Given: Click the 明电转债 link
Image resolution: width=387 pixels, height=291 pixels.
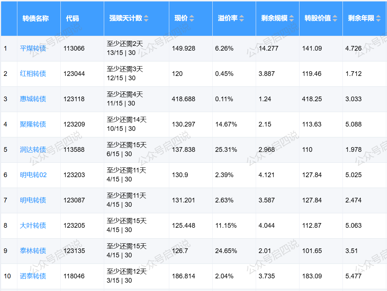Looking at the screenshot, I should [x=33, y=200].
